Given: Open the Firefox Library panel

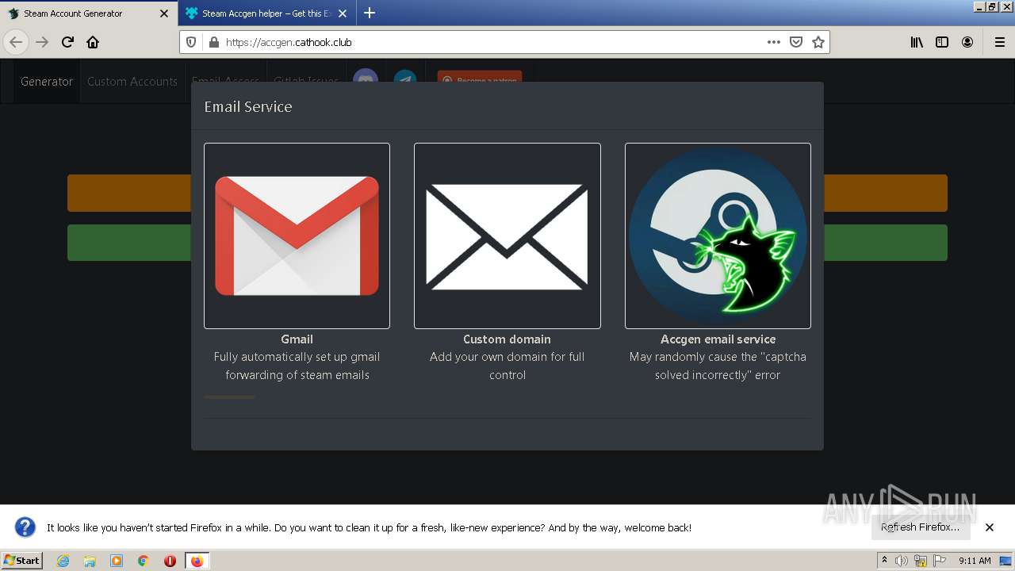Looking at the screenshot, I should pyautogui.click(x=917, y=42).
